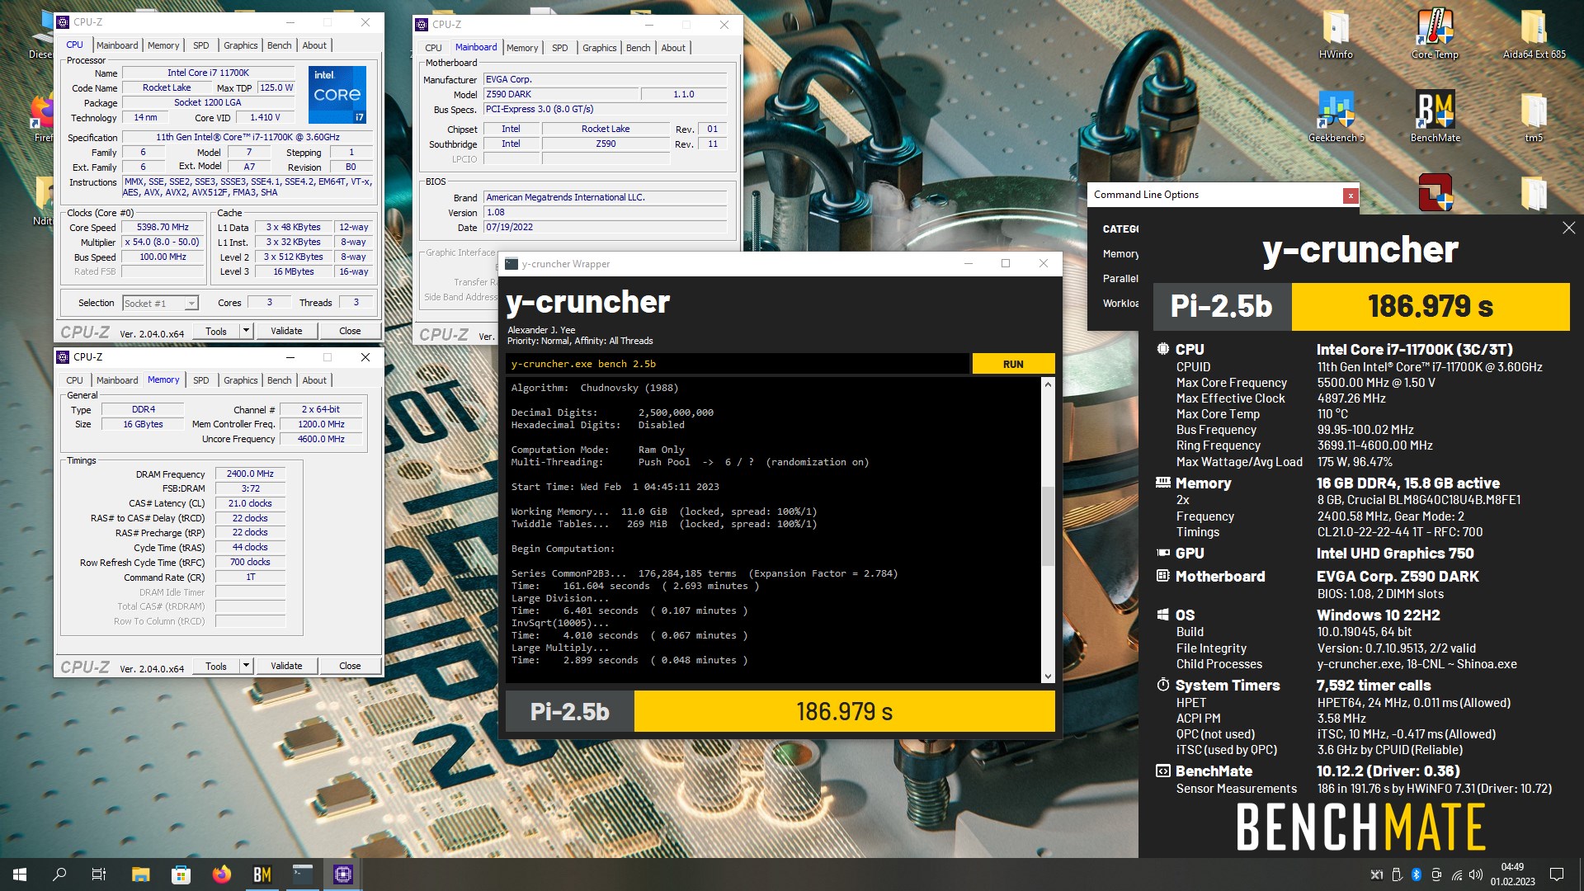The image size is (1584, 891).
Task: Open SPD tab in processor CPU-Z window
Action: [x=200, y=45]
